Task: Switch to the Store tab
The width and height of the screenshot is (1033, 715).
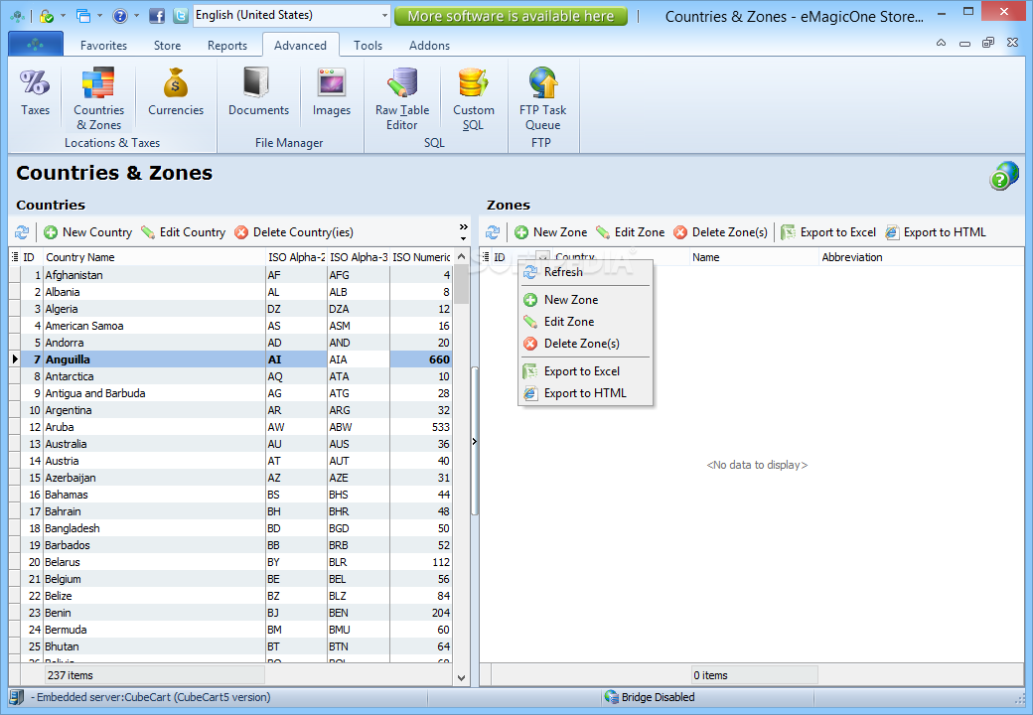Action: coord(167,46)
